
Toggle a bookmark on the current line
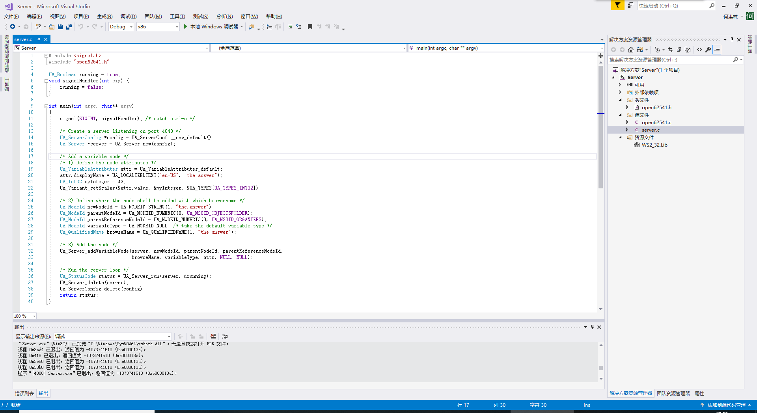(x=310, y=26)
